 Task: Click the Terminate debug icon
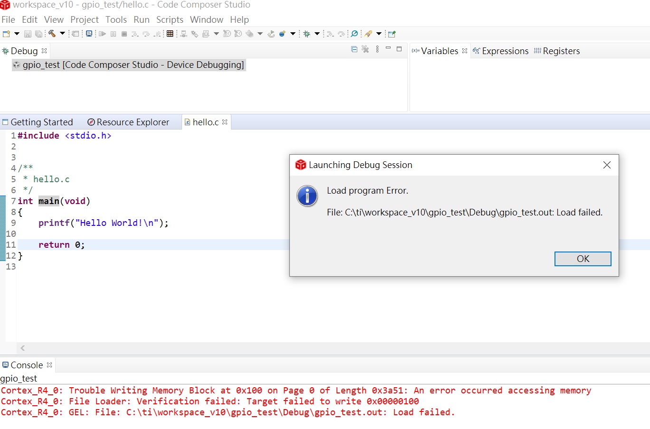[x=124, y=34]
